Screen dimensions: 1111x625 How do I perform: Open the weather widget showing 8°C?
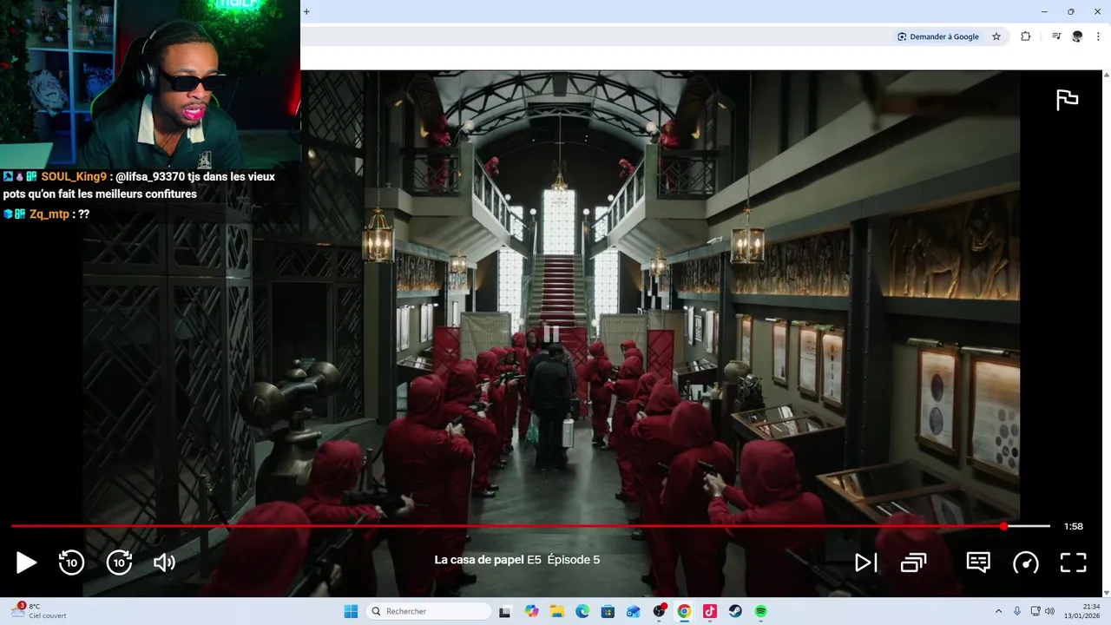point(39,611)
